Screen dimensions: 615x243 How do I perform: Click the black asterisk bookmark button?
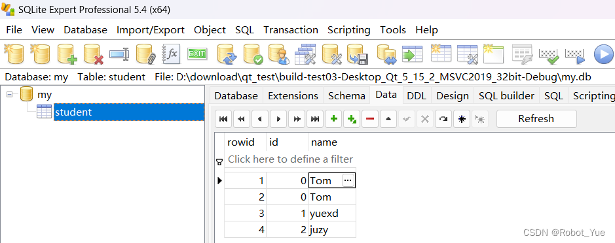462,119
